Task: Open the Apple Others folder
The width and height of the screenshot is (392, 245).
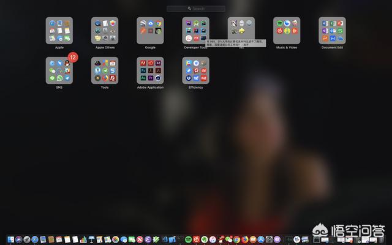Action: point(105,31)
